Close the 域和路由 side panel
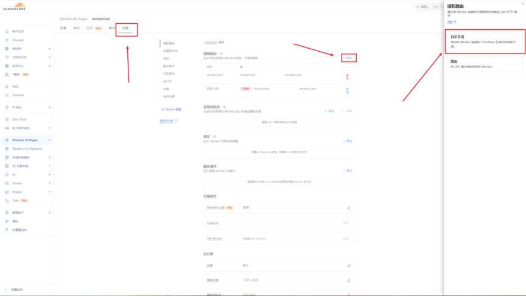Screen dimensions: 526x296 click(x=522, y=4)
